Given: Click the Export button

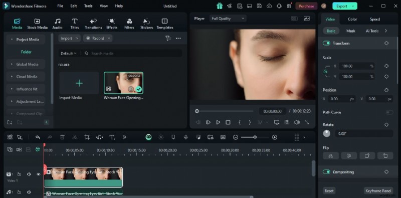Looking at the screenshot, I should (x=345, y=6).
